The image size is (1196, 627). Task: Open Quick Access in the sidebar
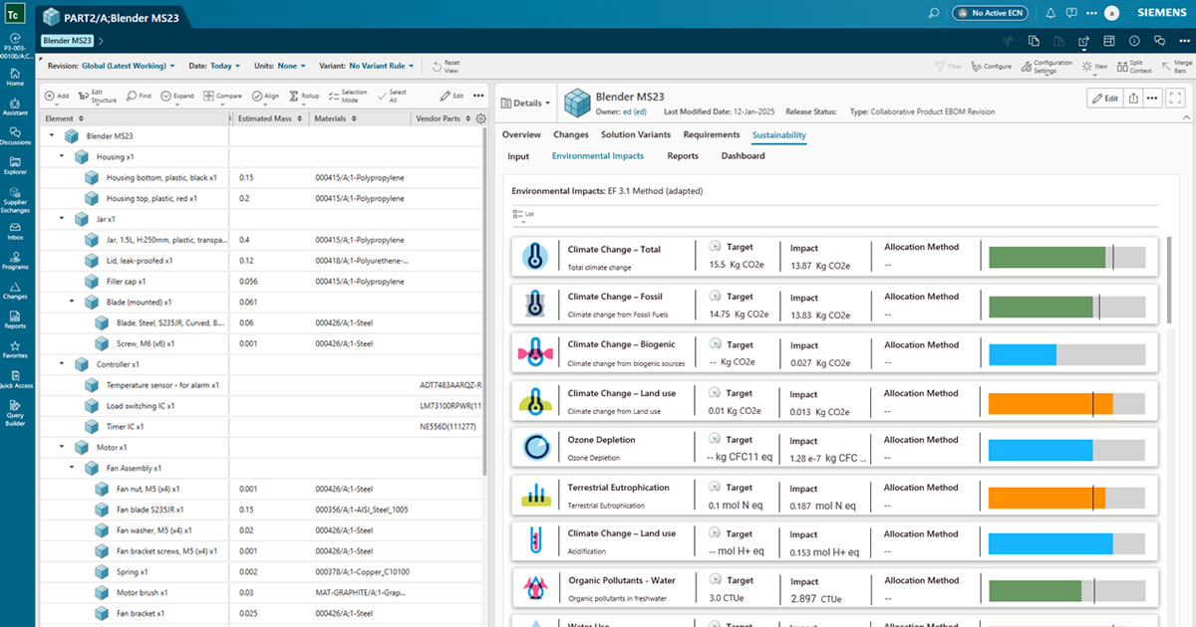point(15,378)
